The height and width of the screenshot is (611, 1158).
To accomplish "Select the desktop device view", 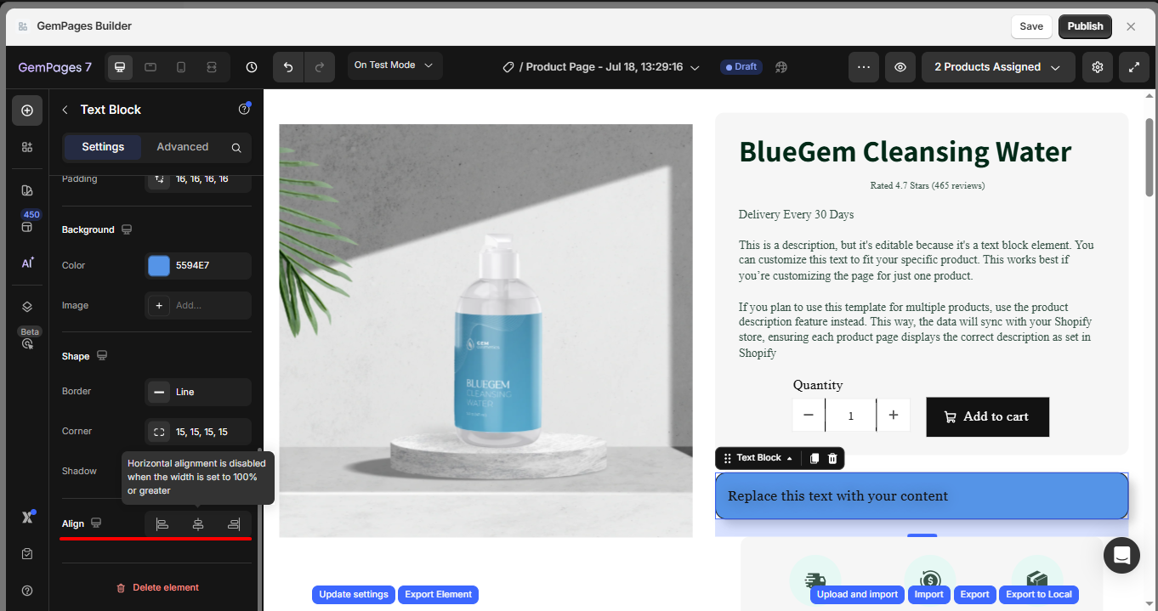I will 120,67.
